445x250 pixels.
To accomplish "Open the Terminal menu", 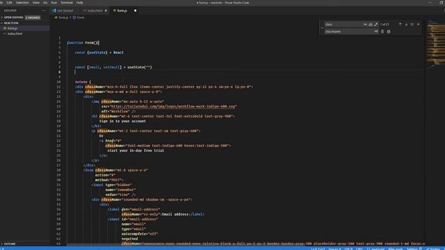I will point(67,3).
